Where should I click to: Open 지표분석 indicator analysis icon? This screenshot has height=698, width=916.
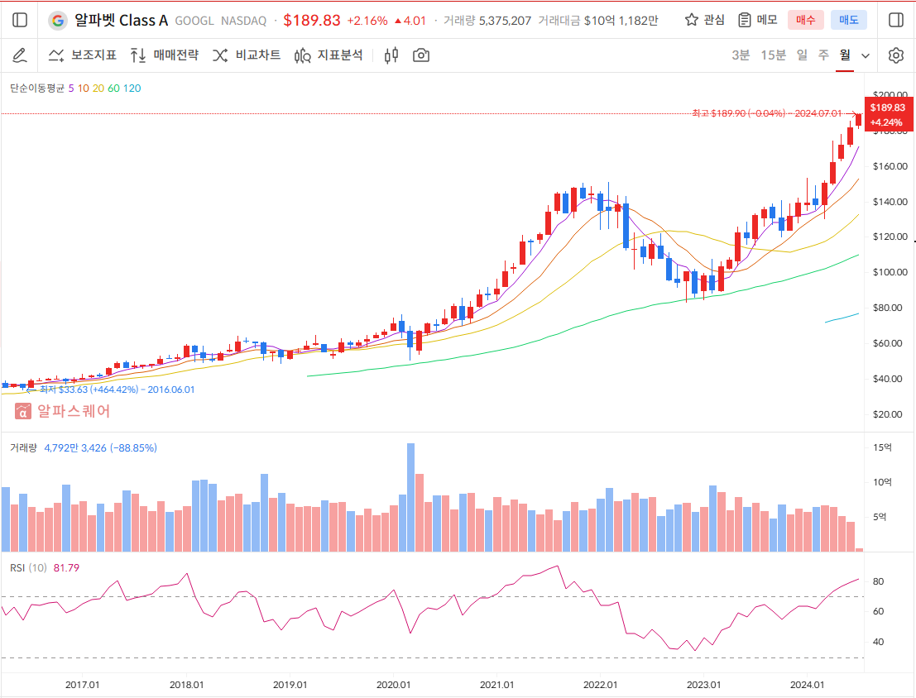303,55
